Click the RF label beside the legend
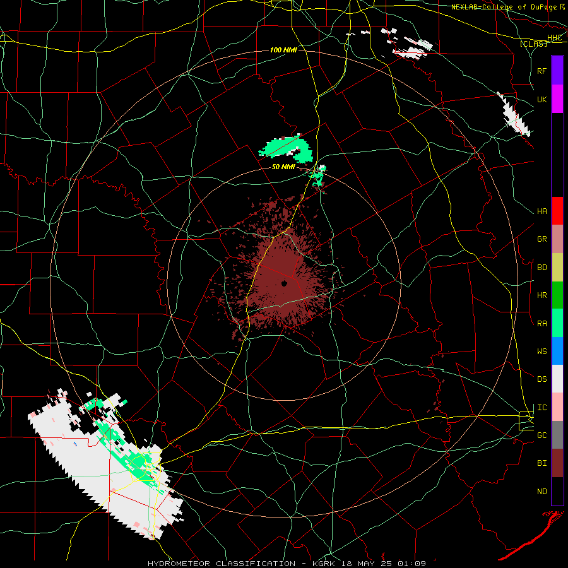568x568 pixels. (x=542, y=71)
